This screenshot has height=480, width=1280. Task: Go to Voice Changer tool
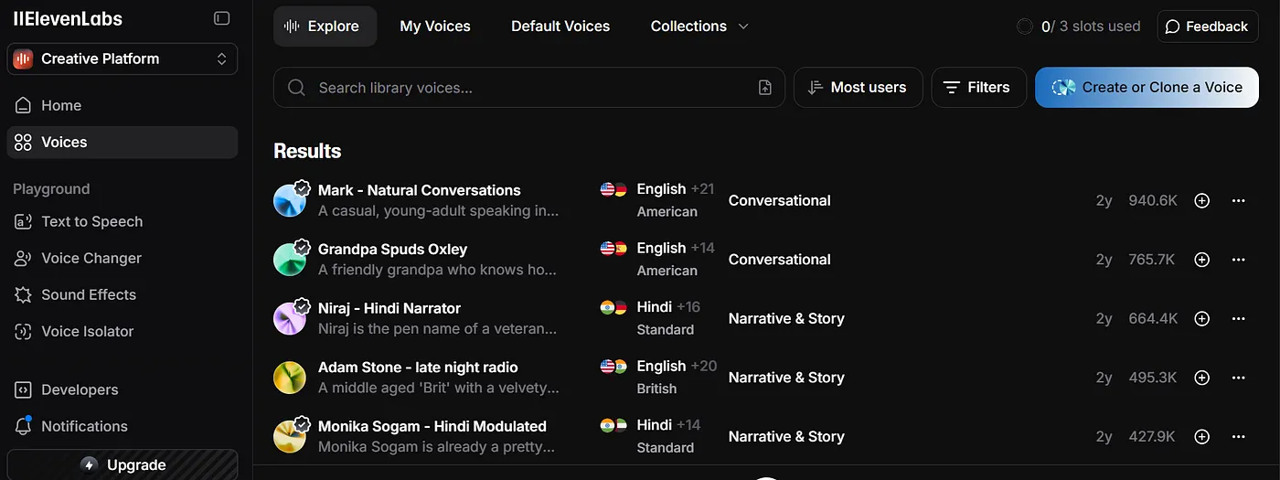(x=91, y=258)
